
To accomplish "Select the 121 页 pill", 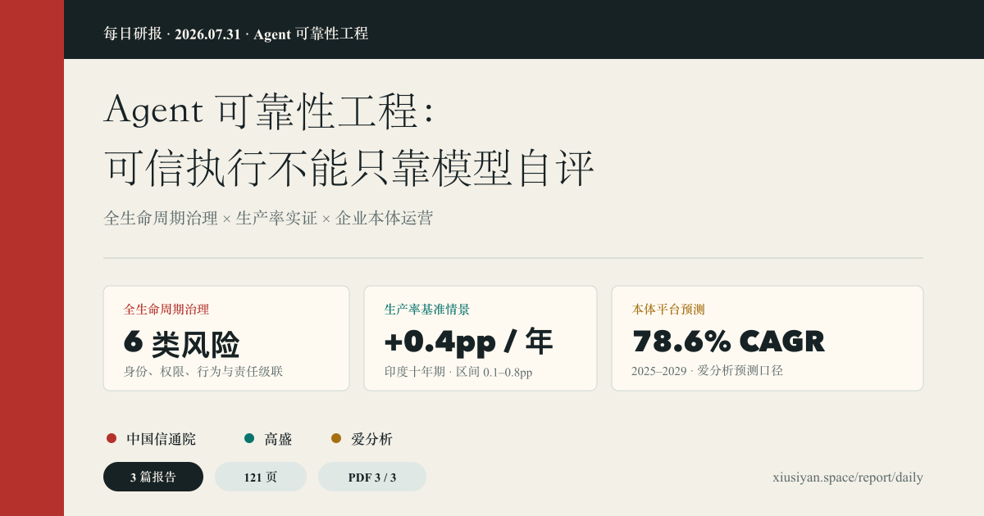I will tap(261, 477).
